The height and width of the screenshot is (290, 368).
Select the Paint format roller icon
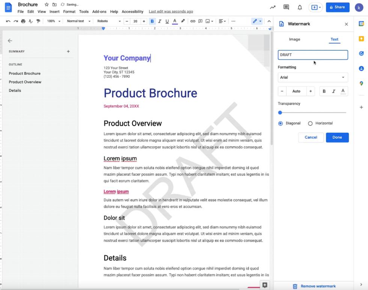click(38, 21)
